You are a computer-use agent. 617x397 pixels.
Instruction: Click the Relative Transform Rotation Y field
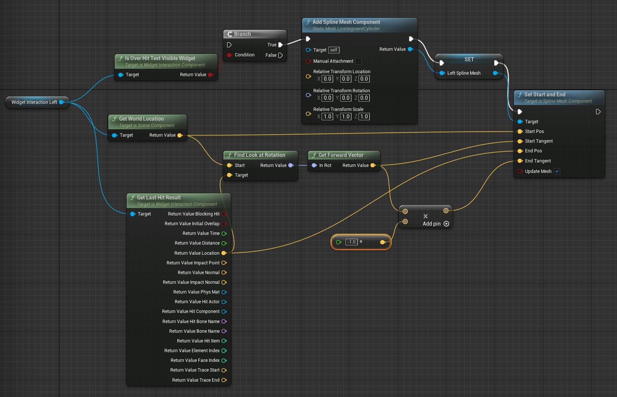tap(346, 98)
